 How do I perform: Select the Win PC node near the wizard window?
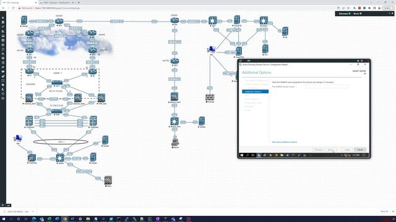[212, 49]
